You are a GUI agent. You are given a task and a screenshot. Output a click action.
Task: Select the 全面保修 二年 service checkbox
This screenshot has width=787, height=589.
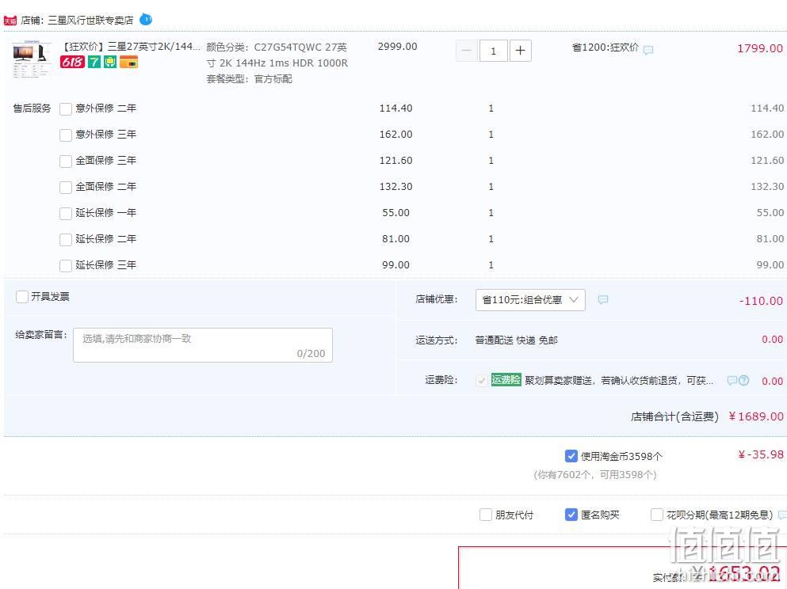(x=66, y=187)
